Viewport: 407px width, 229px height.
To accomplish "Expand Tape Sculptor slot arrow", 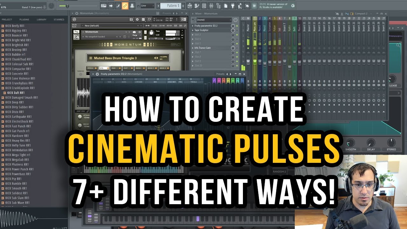I will click(x=193, y=30).
